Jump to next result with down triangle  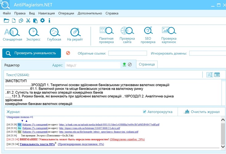tap(22, 121)
